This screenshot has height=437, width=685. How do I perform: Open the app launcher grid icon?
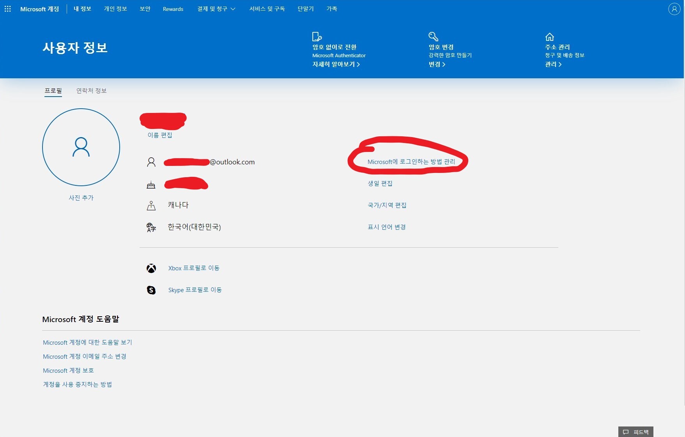(7, 9)
